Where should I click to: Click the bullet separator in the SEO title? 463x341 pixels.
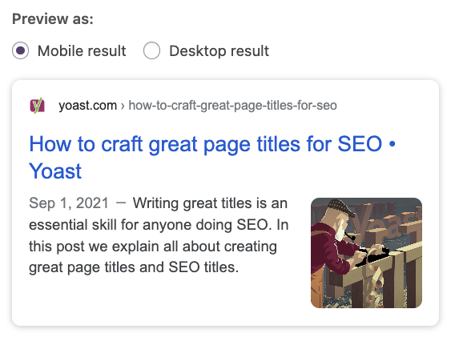tap(393, 144)
